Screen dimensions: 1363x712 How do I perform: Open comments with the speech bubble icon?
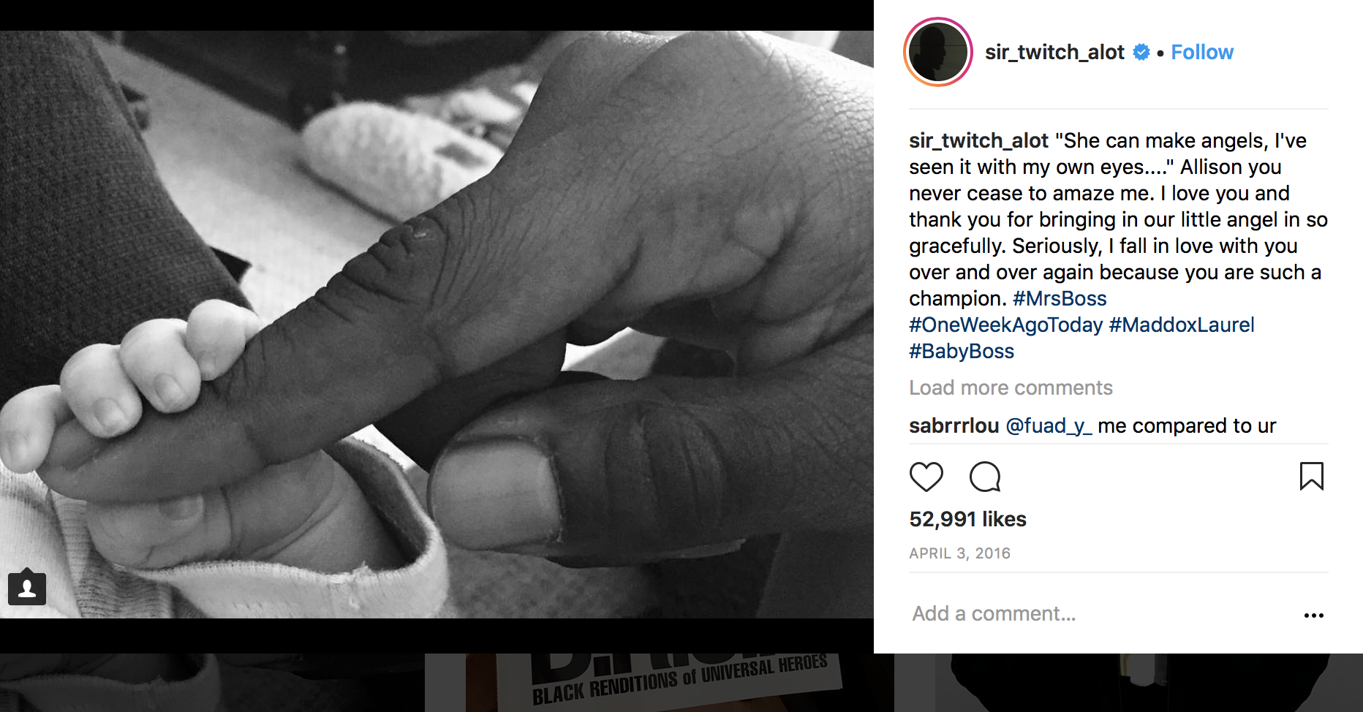(985, 477)
